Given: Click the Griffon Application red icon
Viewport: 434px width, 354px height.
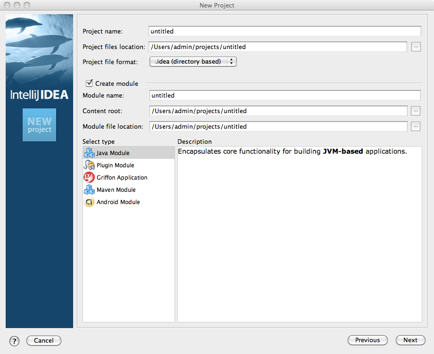Looking at the screenshot, I should [x=89, y=177].
